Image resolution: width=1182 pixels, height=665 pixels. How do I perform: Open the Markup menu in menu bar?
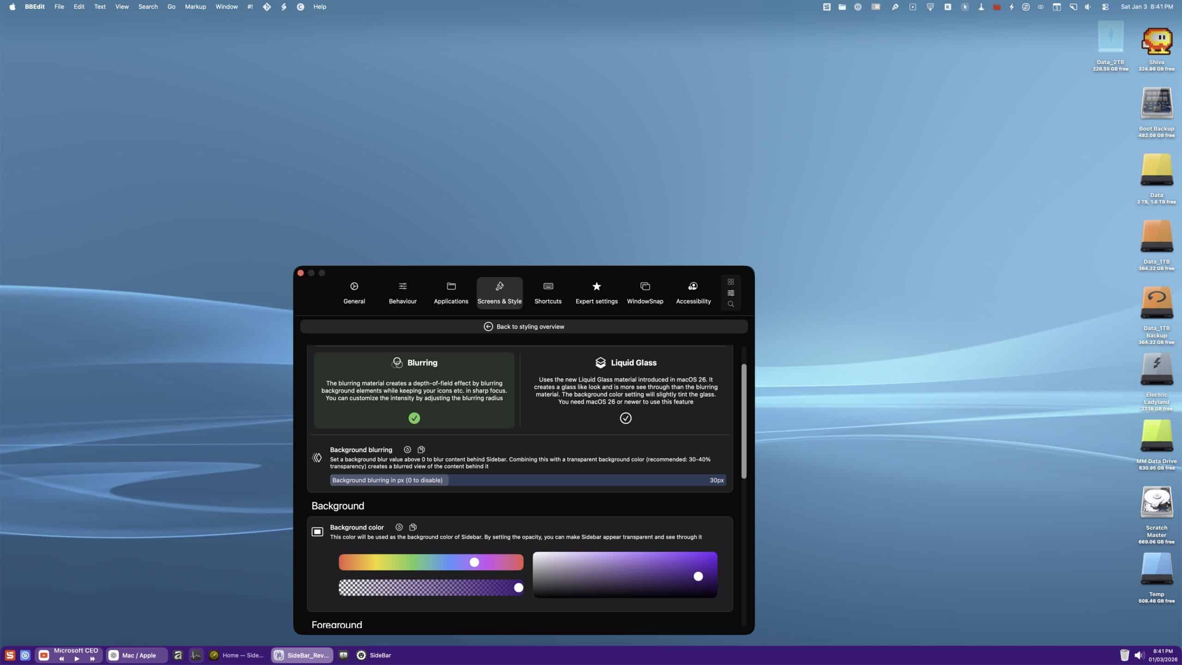(x=195, y=7)
